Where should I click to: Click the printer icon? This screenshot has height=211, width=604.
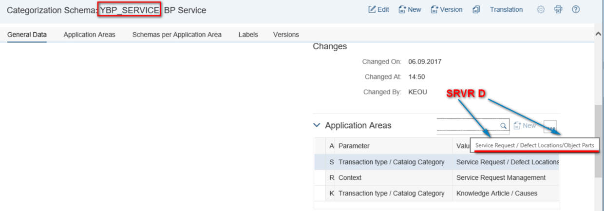click(x=558, y=10)
